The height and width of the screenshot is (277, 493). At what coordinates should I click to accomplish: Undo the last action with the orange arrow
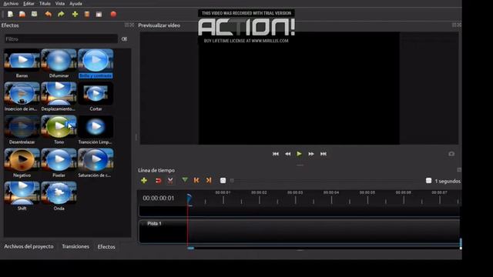pos(48,14)
